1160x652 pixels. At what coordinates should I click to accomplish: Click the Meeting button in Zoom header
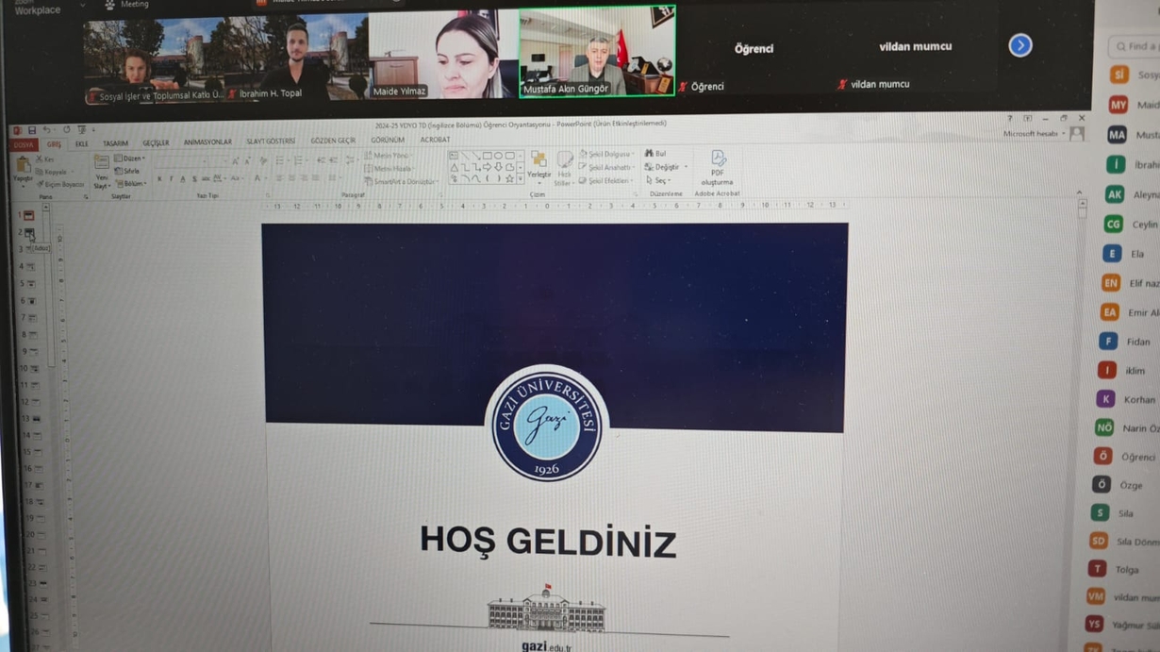pyautogui.click(x=126, y=5)
